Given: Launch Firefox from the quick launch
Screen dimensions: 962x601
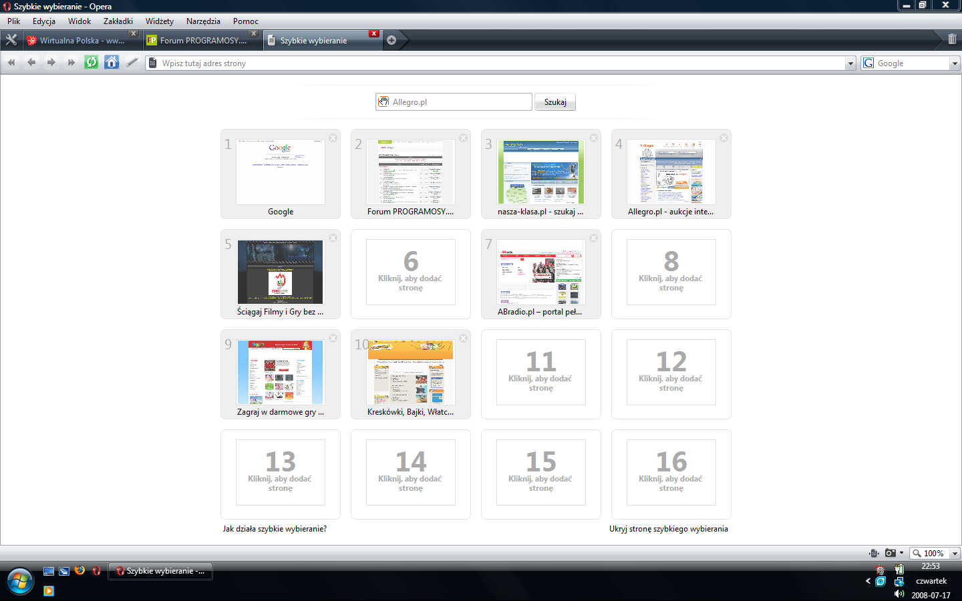Looking at the screenshot, I should click(80, 571).
